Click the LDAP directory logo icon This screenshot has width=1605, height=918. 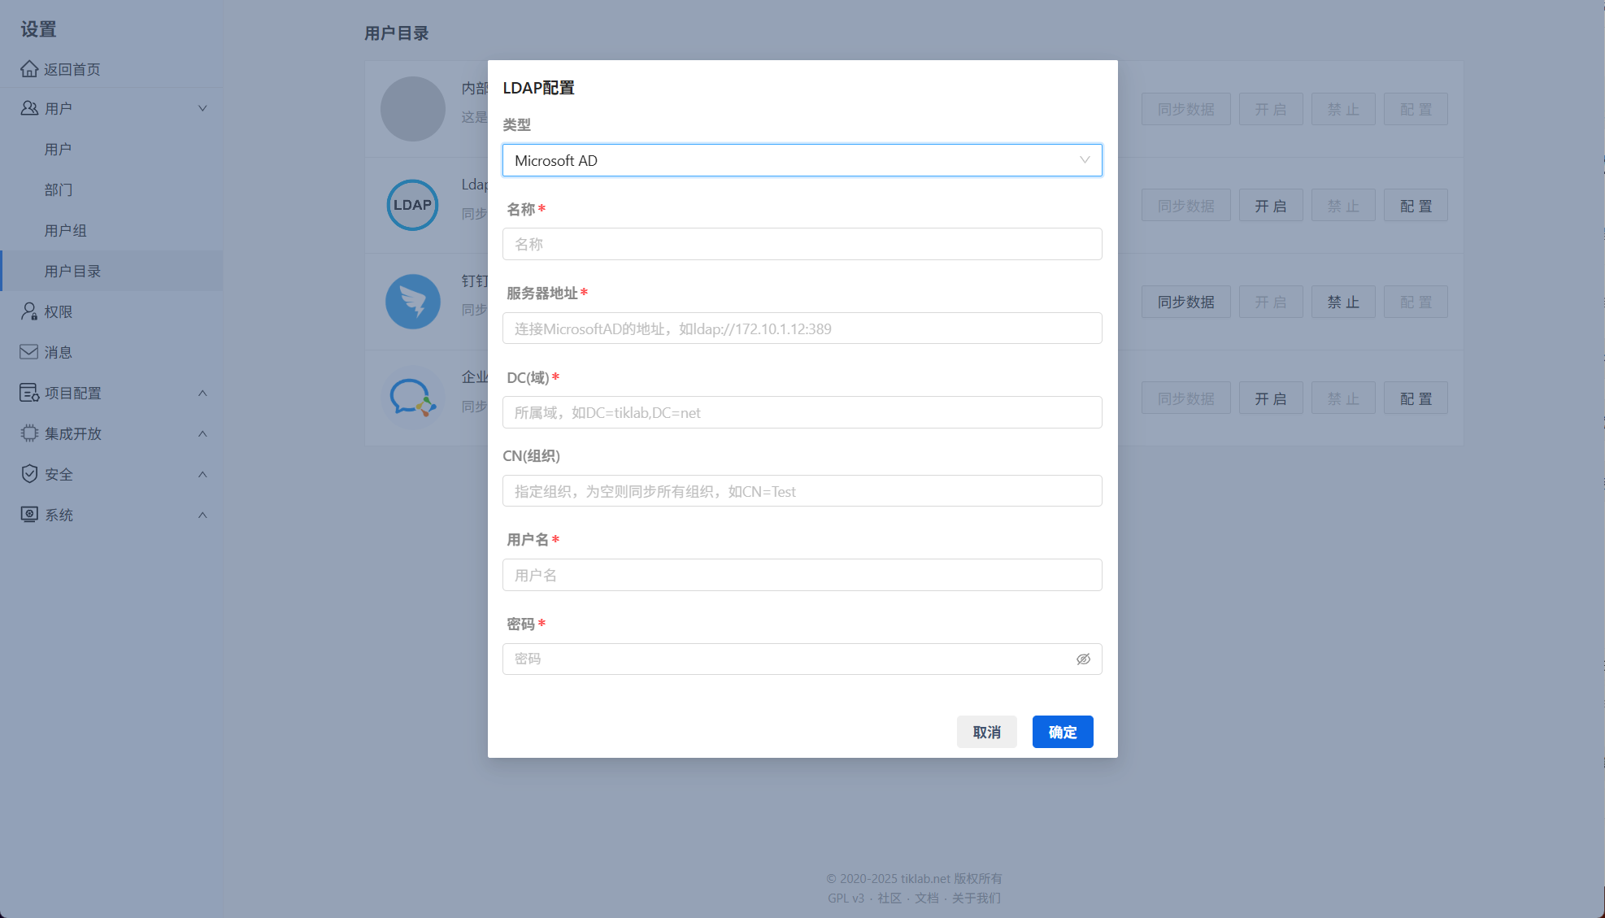coord(412,205)
